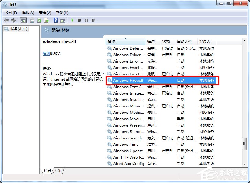Restart the service with the restart icon
The height and width of the screenshot is (183, 250).
click(94, 20)
